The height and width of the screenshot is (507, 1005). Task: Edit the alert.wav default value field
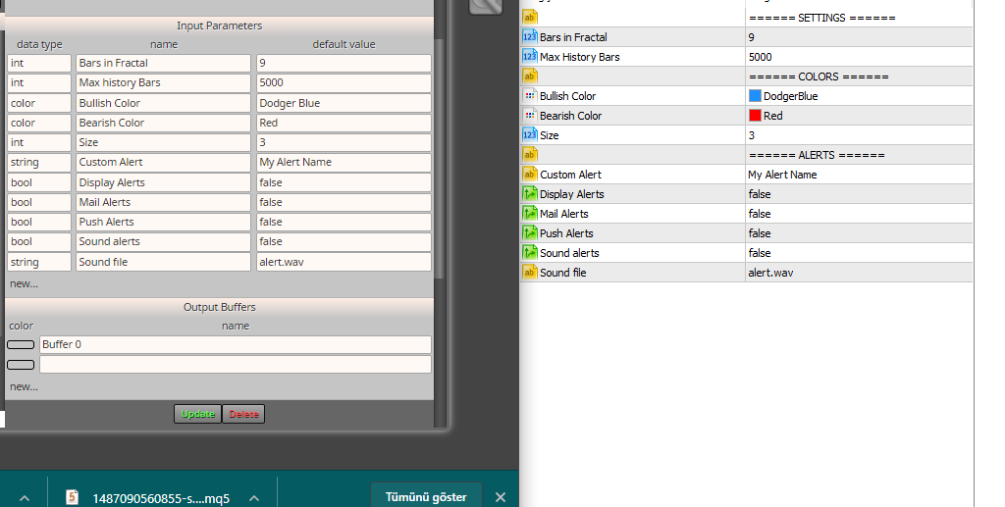coord(344,262)
